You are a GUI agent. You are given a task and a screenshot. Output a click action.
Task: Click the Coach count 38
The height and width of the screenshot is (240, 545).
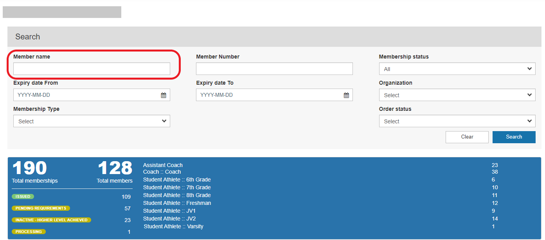[495, 172]
